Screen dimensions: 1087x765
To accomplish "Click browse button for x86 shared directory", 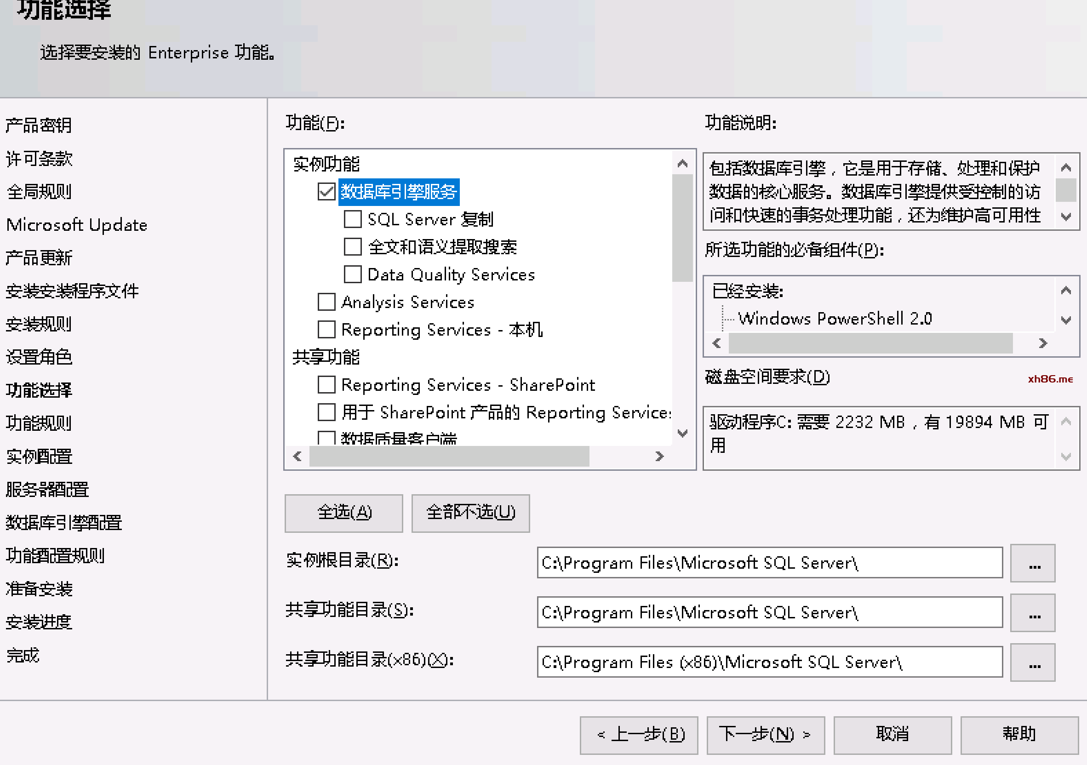I will [x=1032, y=662].
